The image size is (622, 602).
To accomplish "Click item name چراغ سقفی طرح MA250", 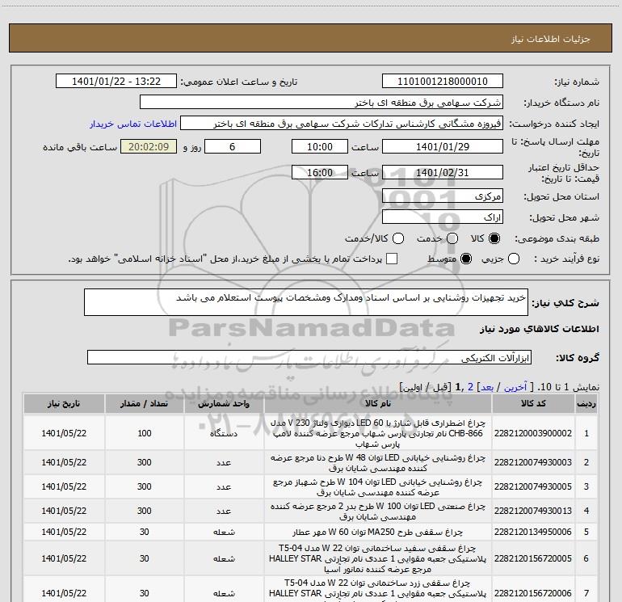I will (x=378, y=532).
